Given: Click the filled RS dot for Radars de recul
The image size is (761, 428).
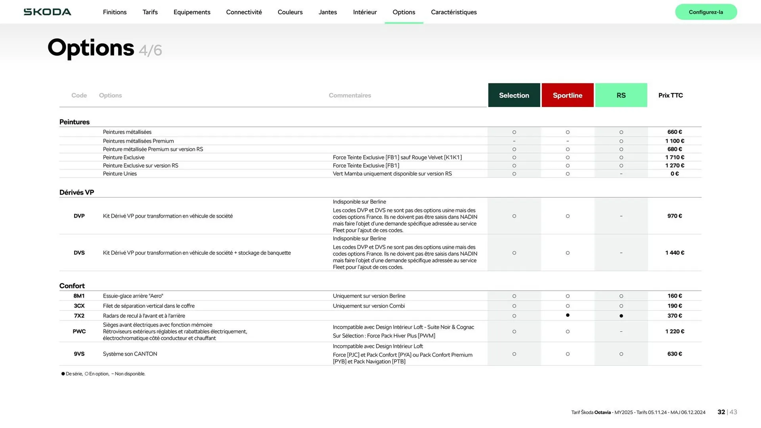Looking at the screenshot, I should click(x=621, y=316).
